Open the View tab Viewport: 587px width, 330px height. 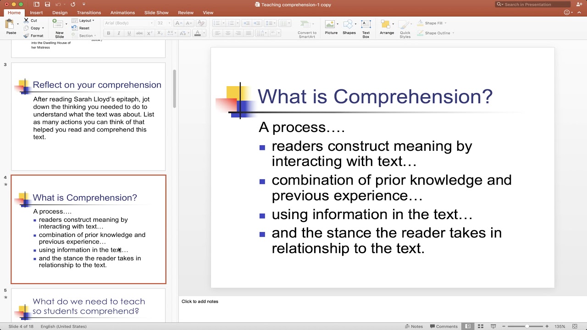(208, 13)
